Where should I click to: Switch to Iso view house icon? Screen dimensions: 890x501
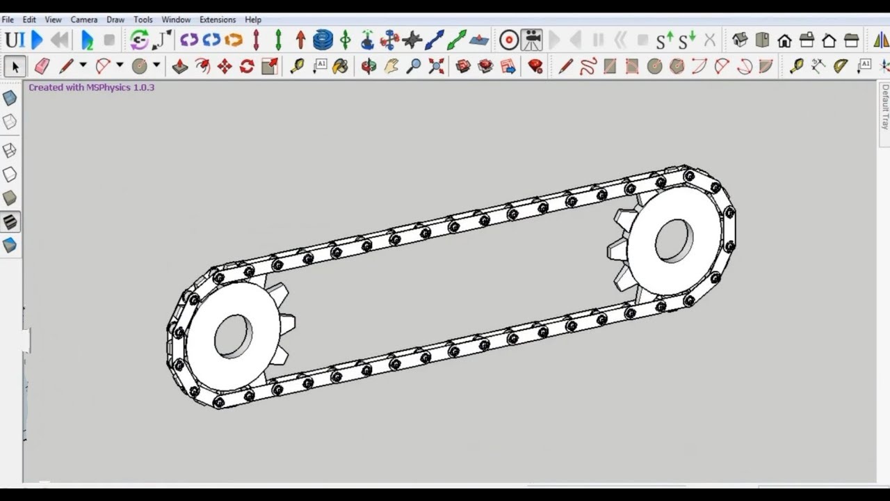[x=740, y=40]
